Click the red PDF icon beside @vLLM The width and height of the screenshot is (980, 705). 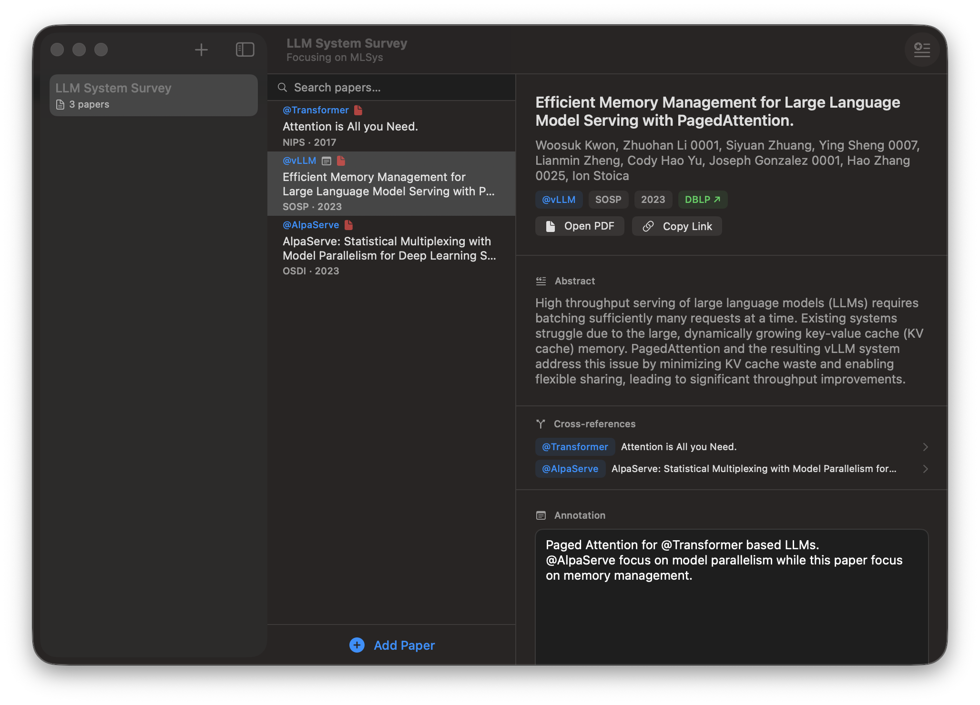pyautogui.click(x=341, y=161)
